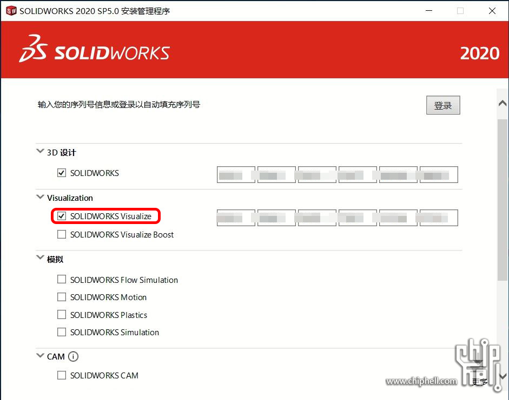Click the SOLIDWORKS installer title bar icon

point(11,11)
